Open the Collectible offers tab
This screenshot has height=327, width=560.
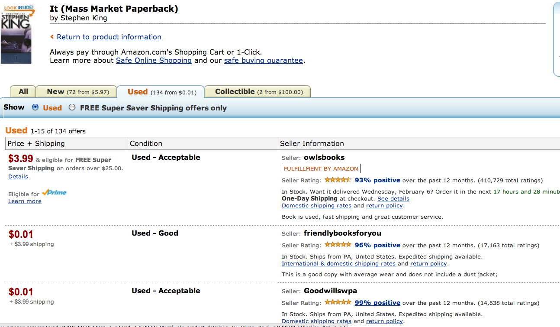point(257,91)
